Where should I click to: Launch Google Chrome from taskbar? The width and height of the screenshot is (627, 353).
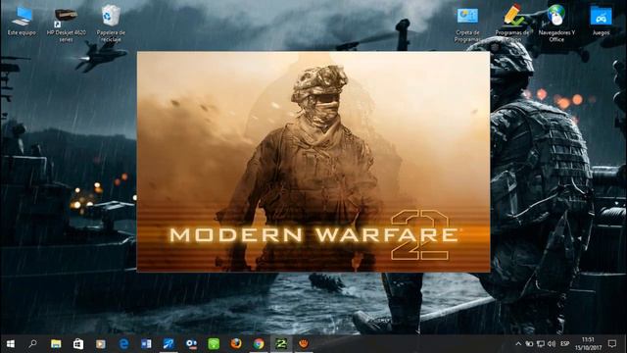pyautogui.click(x=259, y=344)
